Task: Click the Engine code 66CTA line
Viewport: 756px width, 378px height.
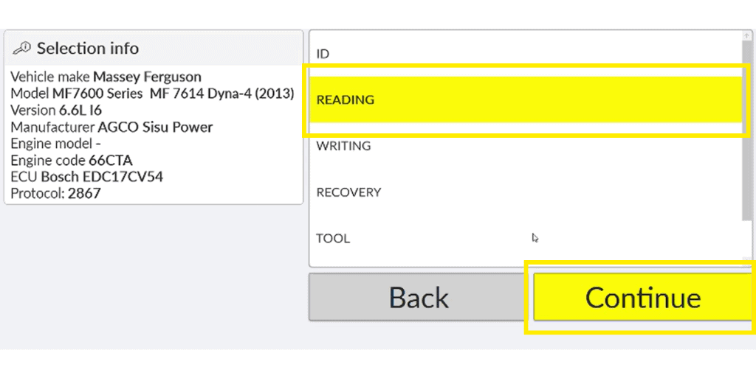Action: [71, 161]
